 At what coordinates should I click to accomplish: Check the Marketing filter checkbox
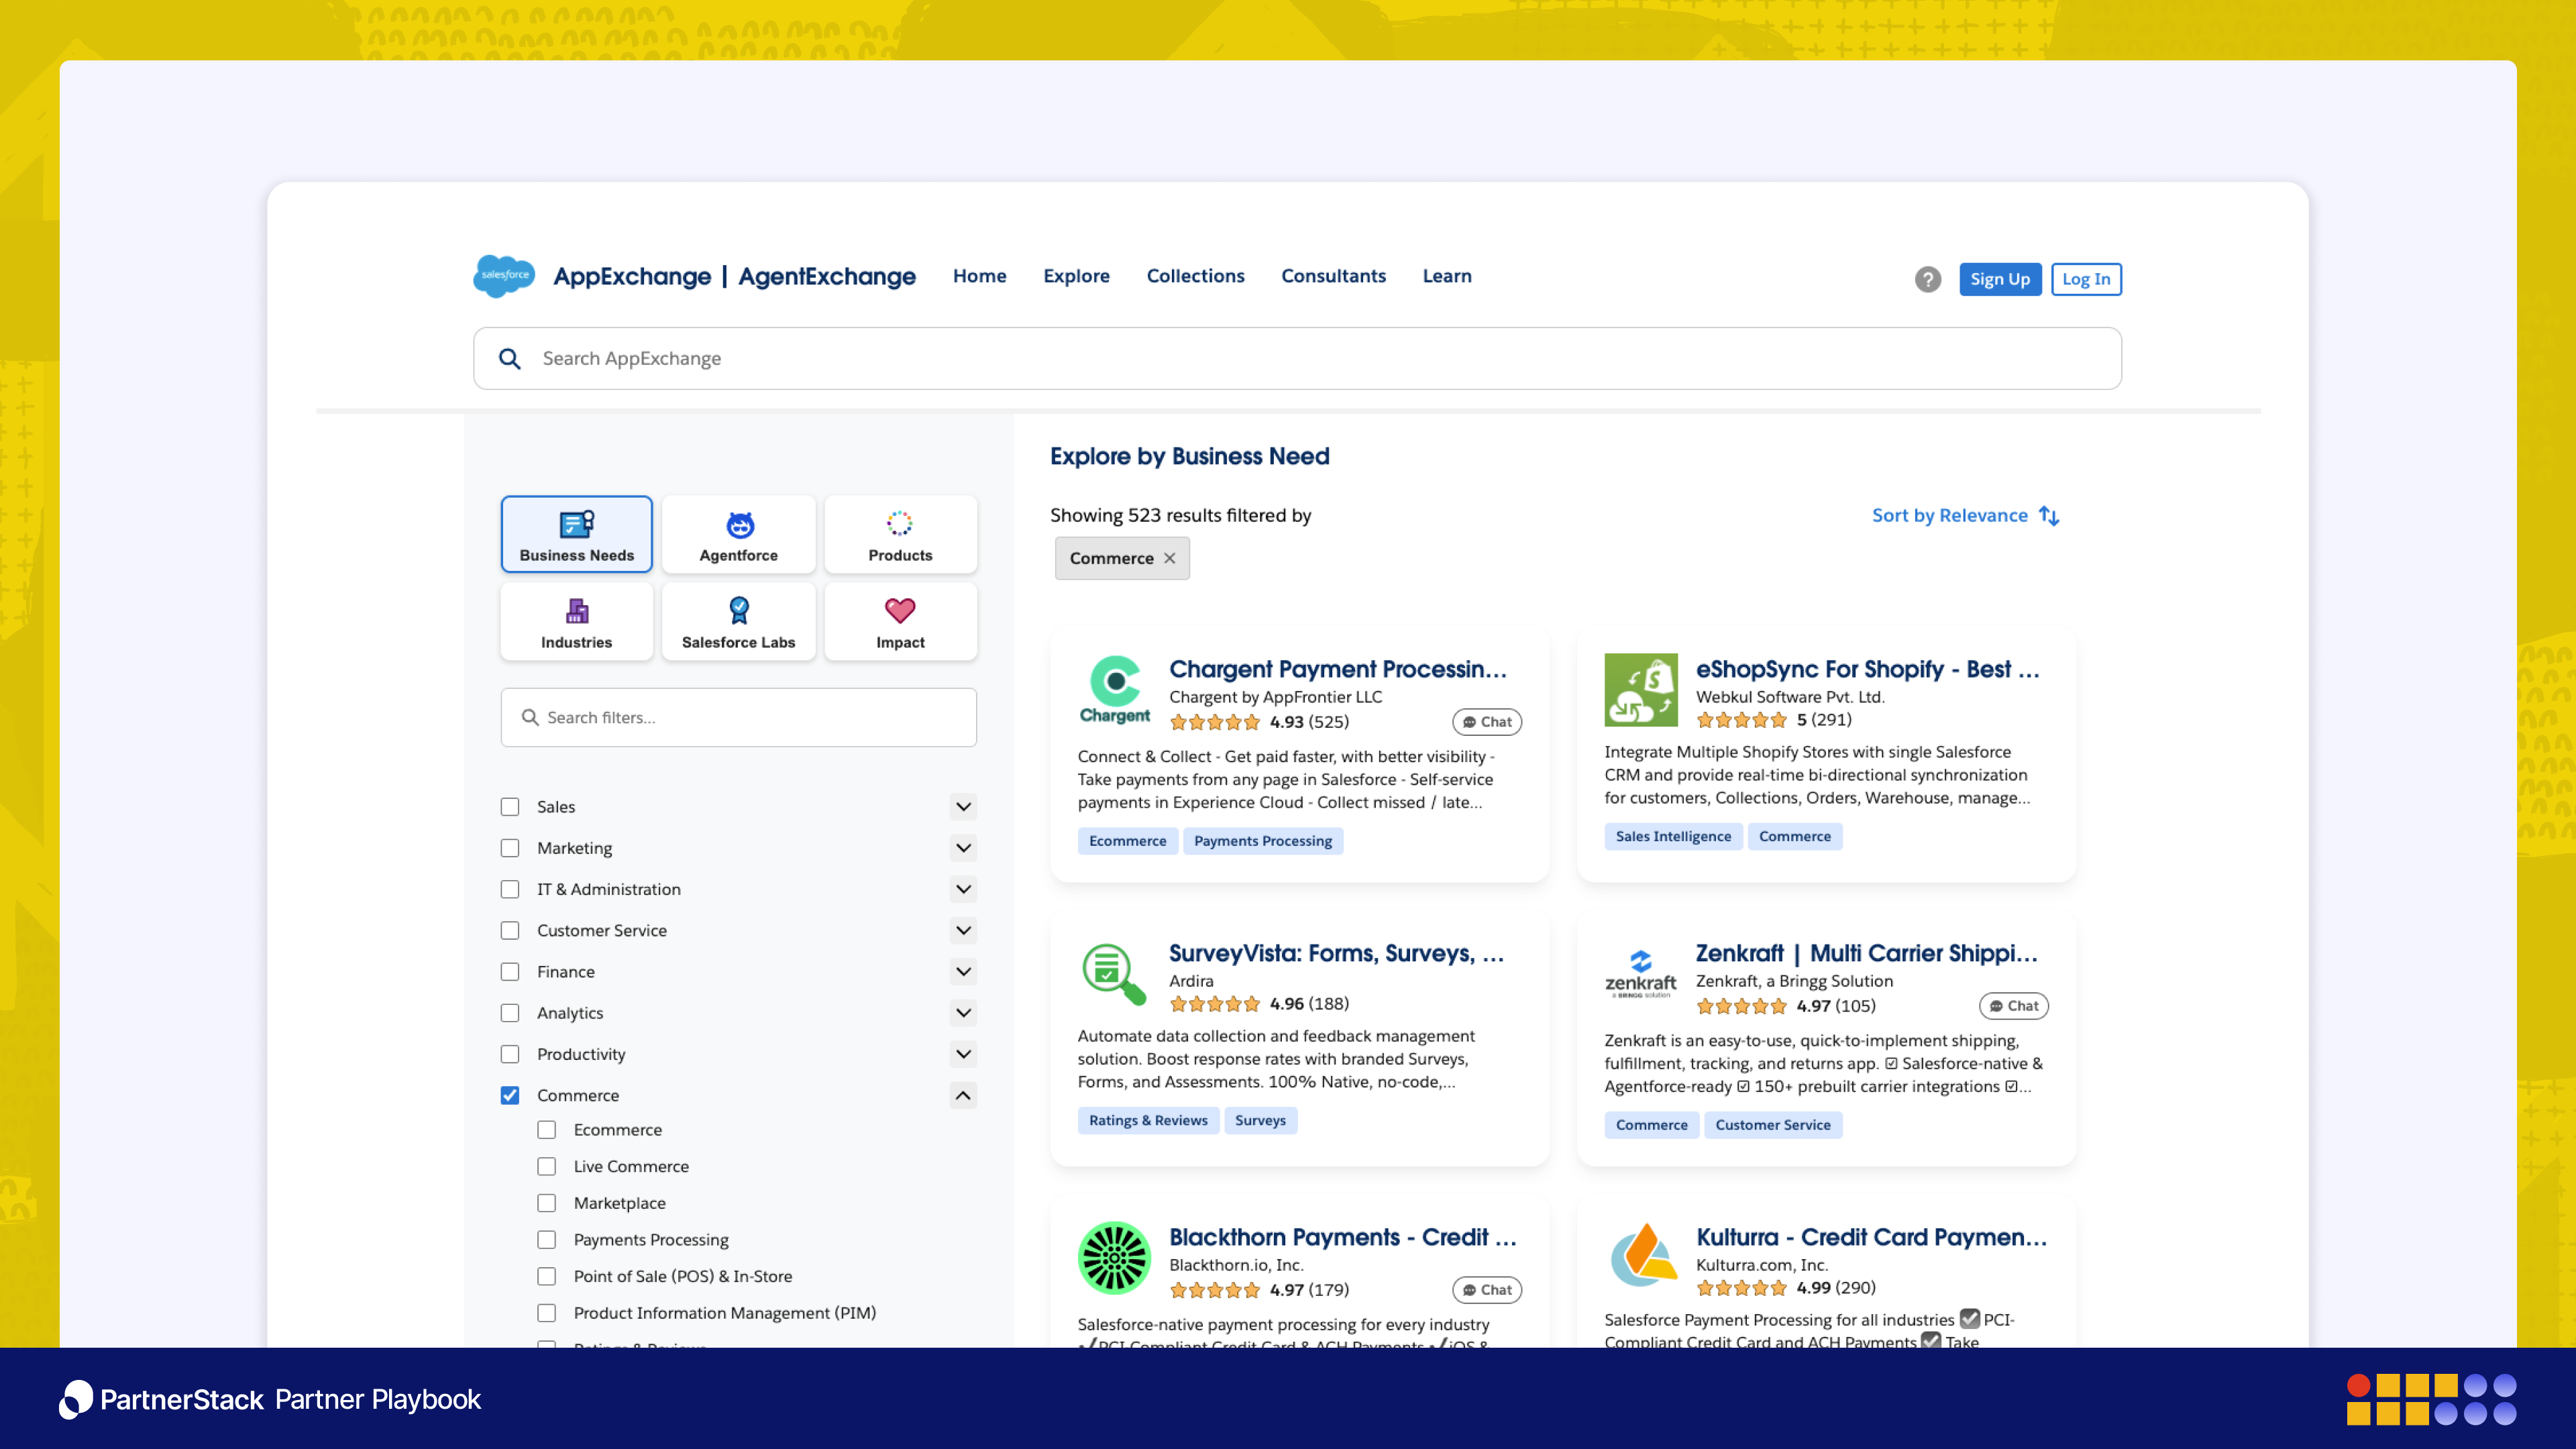[x=510, y=848]
